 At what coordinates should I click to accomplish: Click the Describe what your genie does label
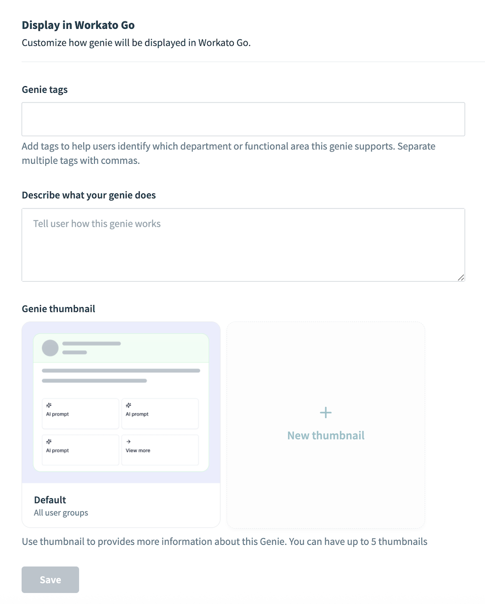point(89,195)
